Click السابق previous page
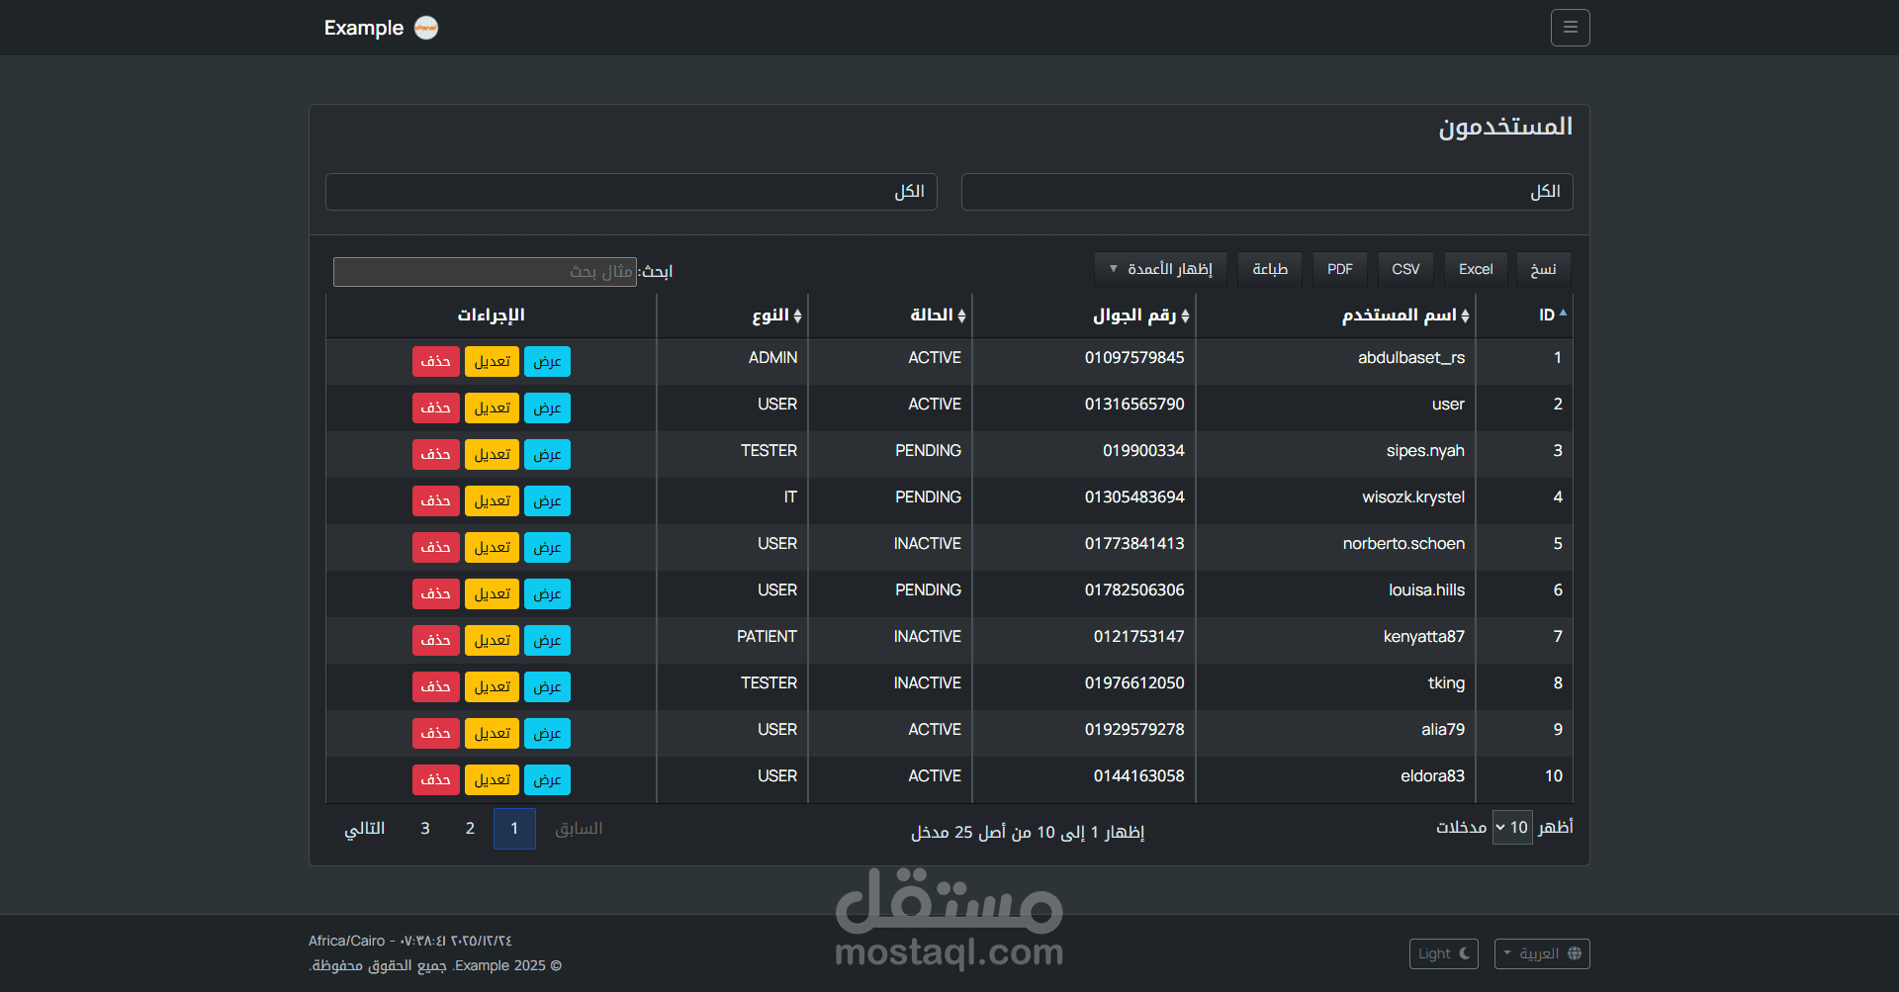This screenshot has width=1899, height=992. (579, 829)
